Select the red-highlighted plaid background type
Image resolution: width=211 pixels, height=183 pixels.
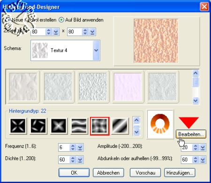(x=99, y=126)
